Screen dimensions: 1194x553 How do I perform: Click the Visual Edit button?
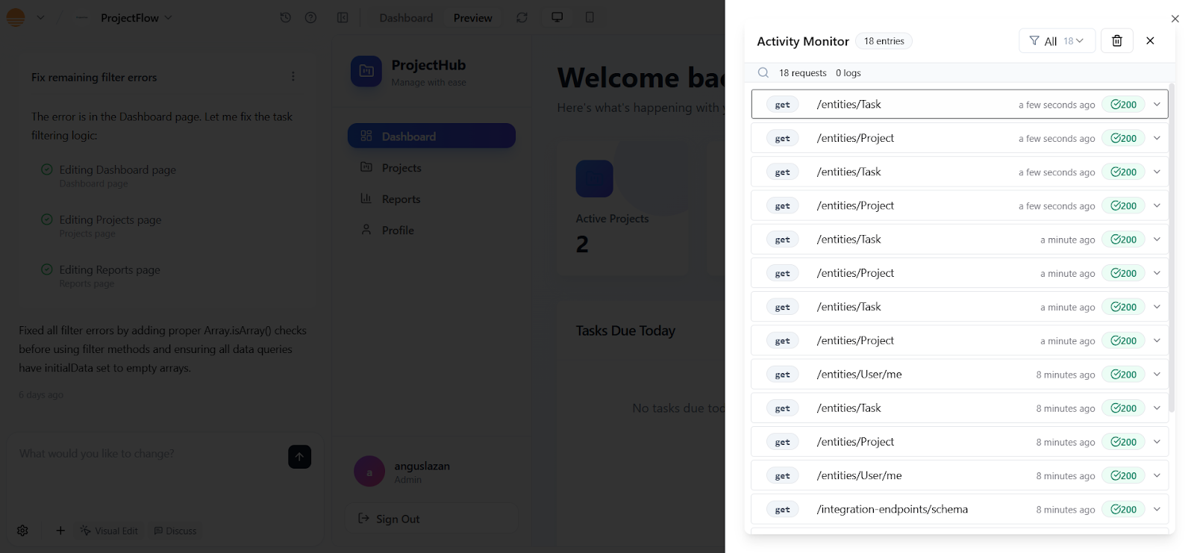pyautogui.click(x=109, y=531)
